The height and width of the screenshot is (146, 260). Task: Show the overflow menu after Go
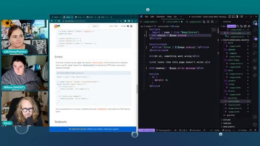point(181,17)
